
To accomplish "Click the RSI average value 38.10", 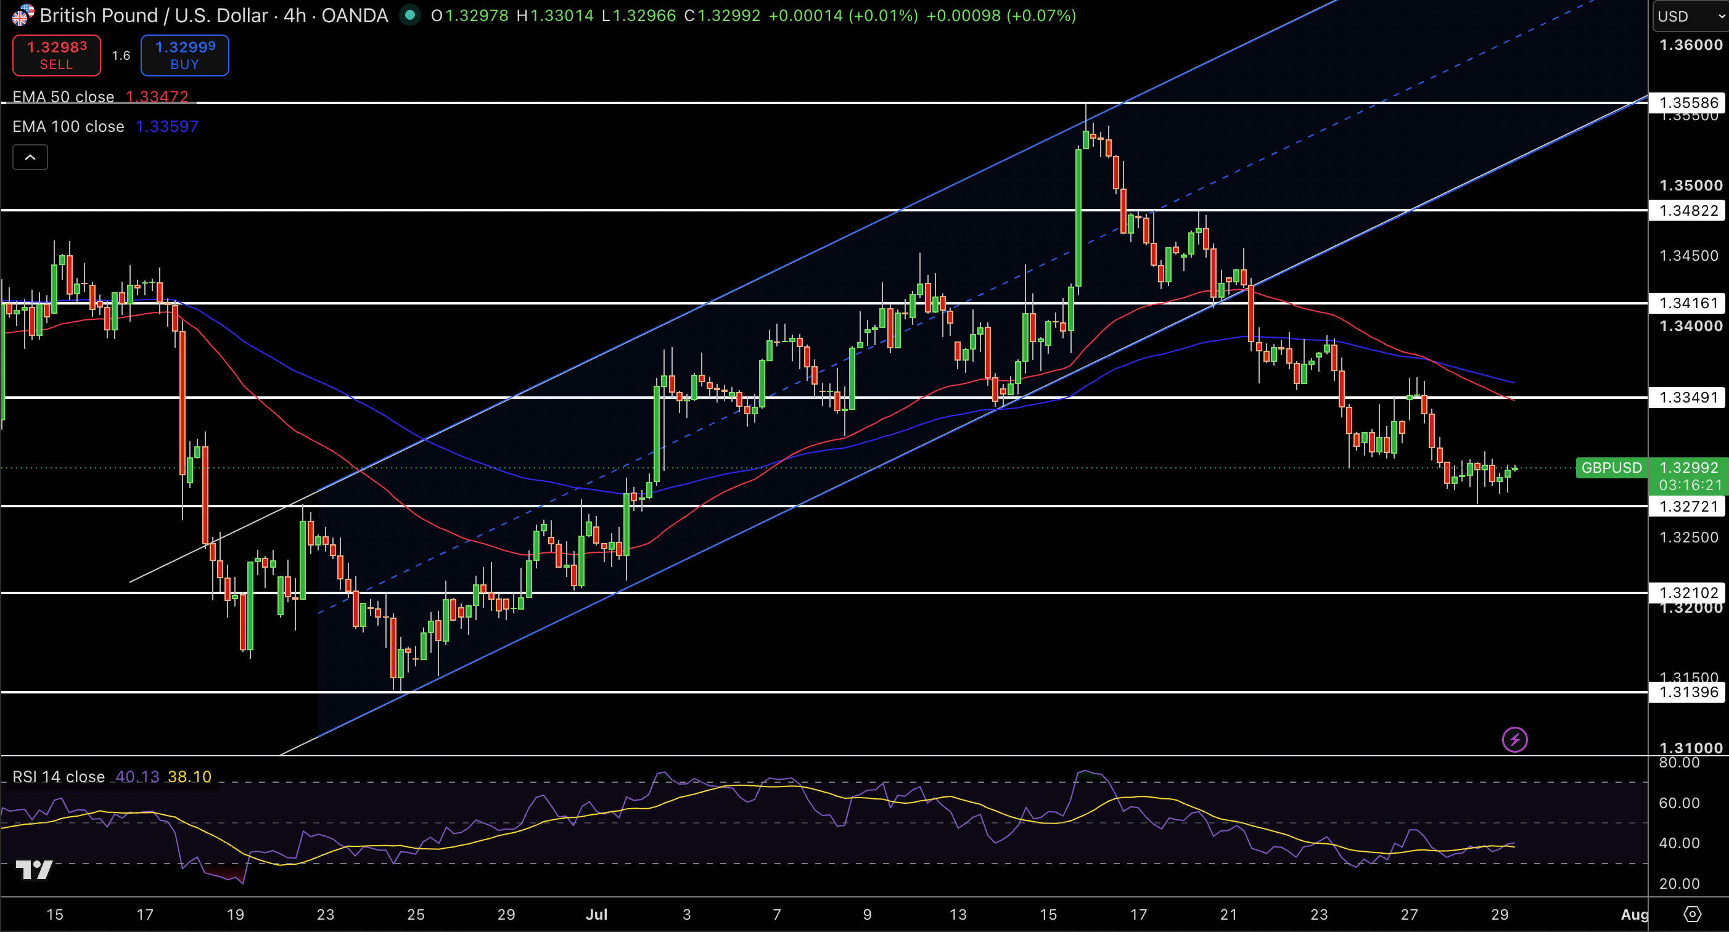I will point(189,776).
